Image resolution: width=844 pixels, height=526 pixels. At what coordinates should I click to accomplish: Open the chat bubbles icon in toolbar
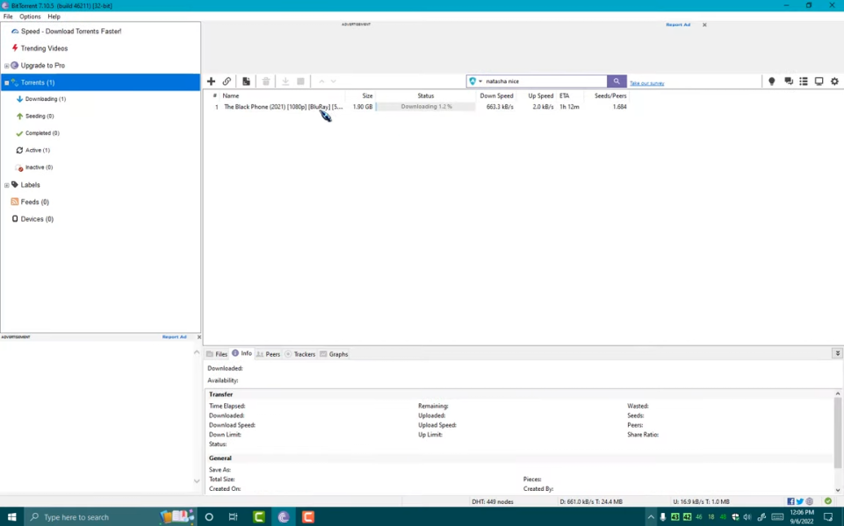789,82
